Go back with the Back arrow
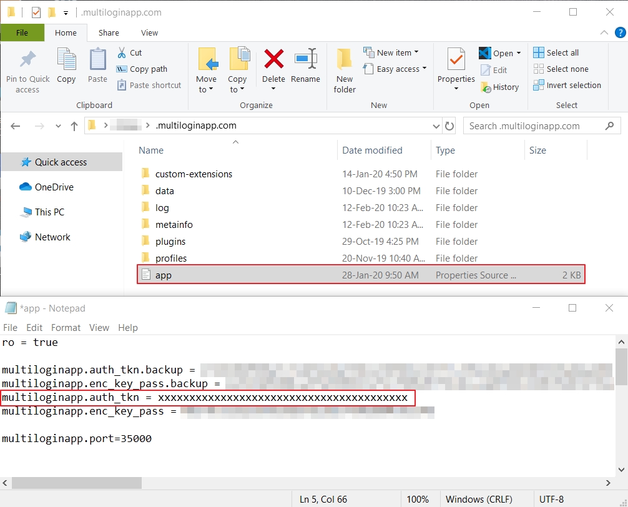The image size is (628, 507). coord(15,126)
